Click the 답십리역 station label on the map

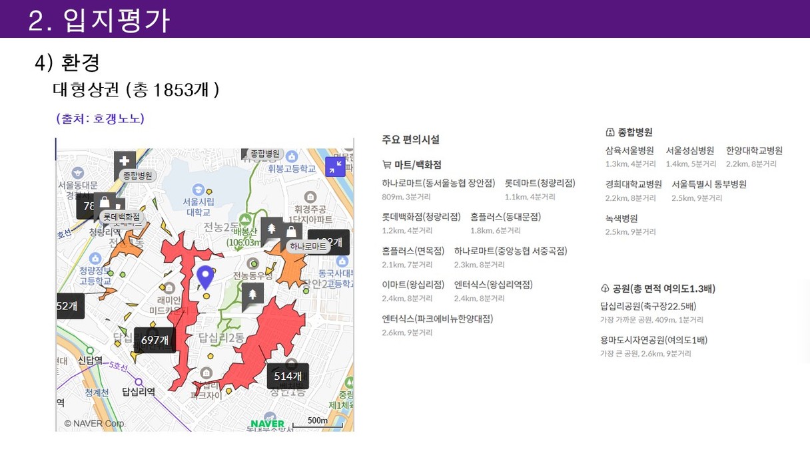139,392
